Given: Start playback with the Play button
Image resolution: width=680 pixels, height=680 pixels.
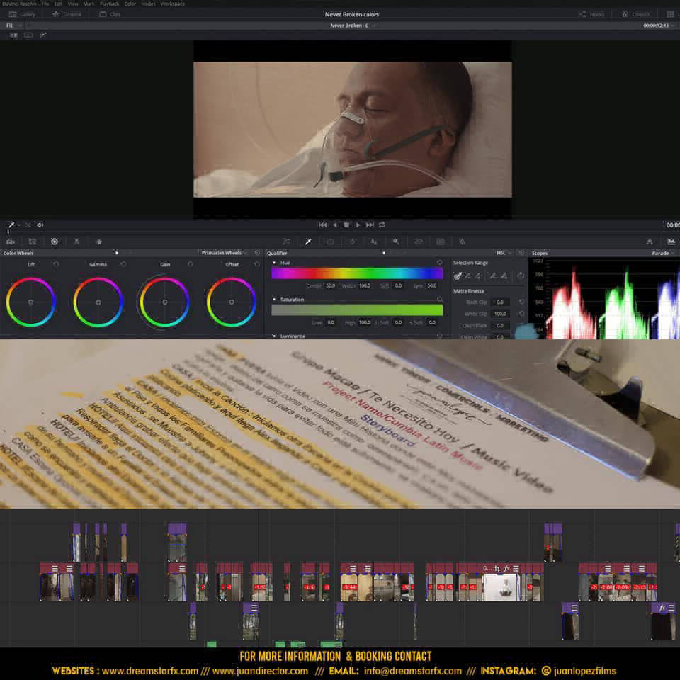Looking at the screenshot, I should tap(358, 225).
